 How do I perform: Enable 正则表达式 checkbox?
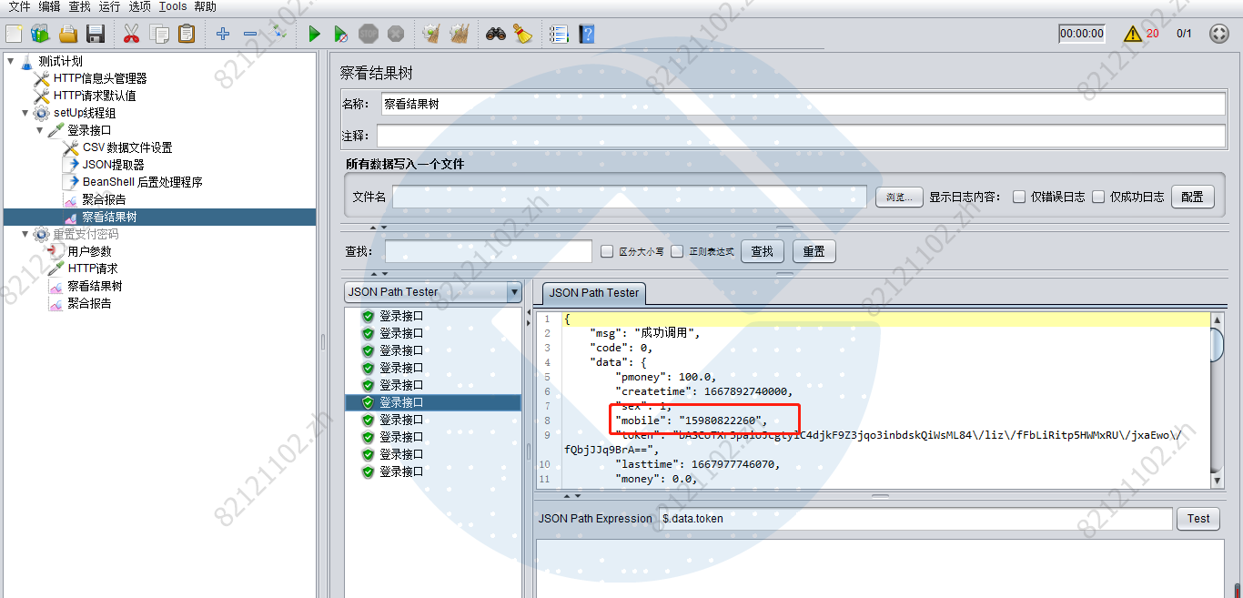(677, 251)
